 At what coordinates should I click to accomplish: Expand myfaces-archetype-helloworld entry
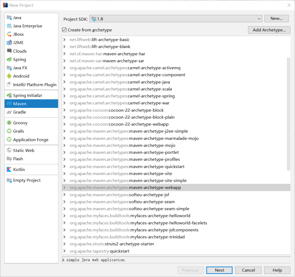click(64, 216)
